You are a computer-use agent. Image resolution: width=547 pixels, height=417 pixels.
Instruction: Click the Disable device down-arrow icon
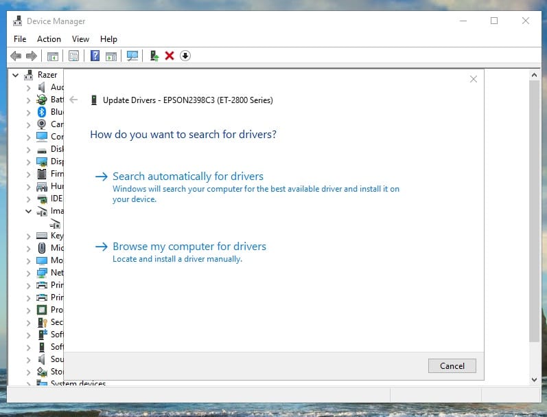tap(185, 56)
